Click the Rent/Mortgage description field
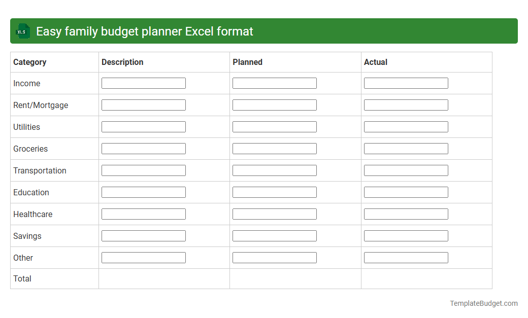Screen dimensions: 528x318 pos(143,104)
